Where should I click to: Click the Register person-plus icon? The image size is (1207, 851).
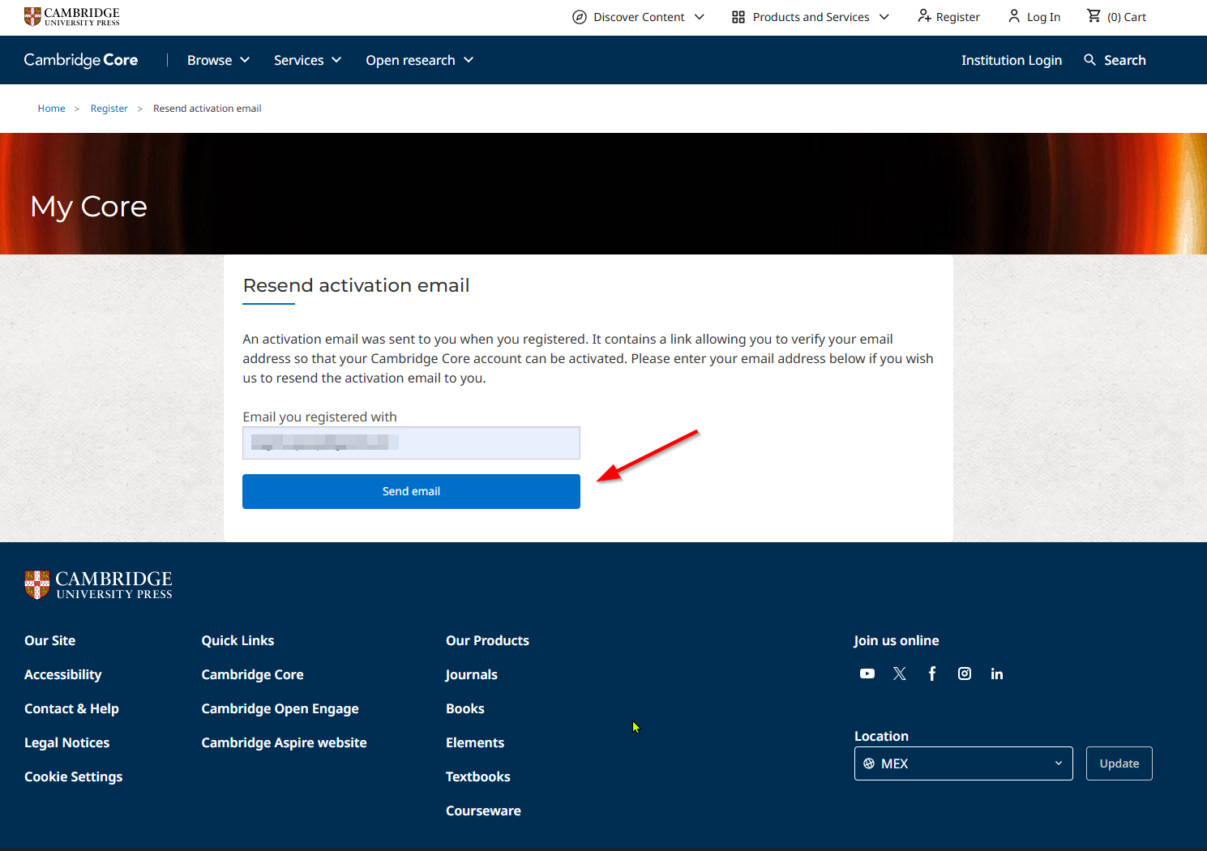coord(924,16)
